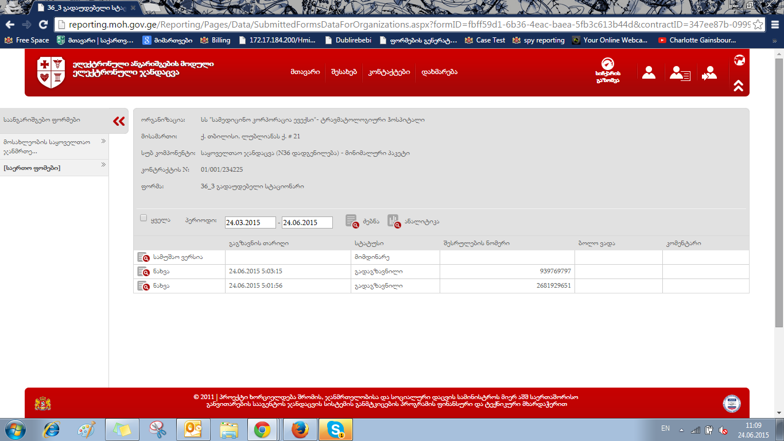Image resolution: width=784 pixels, height=441 pixels.
Task: Click the speedometer gauge icon in header
Action: [x=607, y=65]
